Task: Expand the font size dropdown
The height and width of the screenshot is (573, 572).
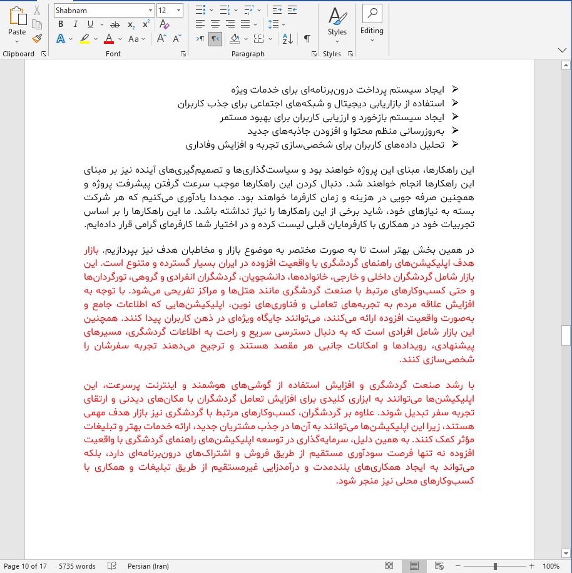Action: (x=180, y=11)
